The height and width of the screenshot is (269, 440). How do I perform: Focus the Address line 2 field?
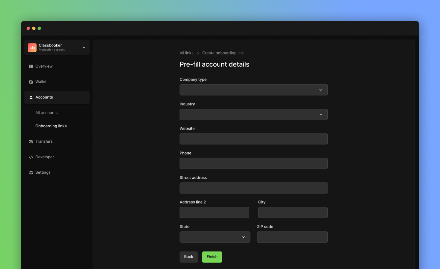(214, 213)
